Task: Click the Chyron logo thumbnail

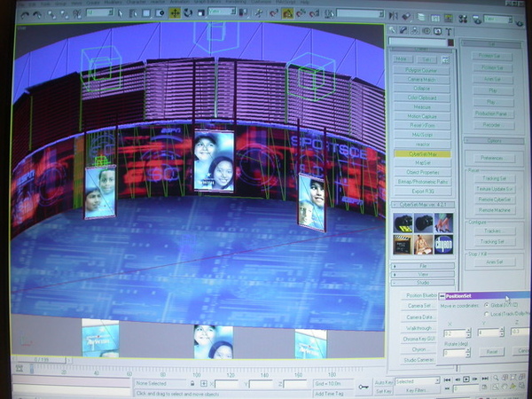Action: click(x=443, y=245)
